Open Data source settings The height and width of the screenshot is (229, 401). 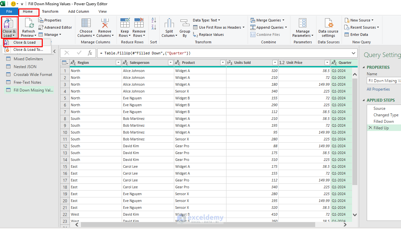(328, 28)
